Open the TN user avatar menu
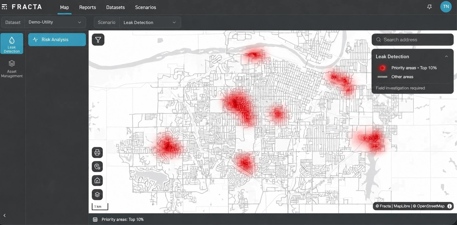This screenshot has height=225, width=457. point(446,7)
